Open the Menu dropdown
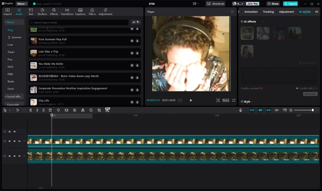Screen dimensions: 322x191 [22, 4]
